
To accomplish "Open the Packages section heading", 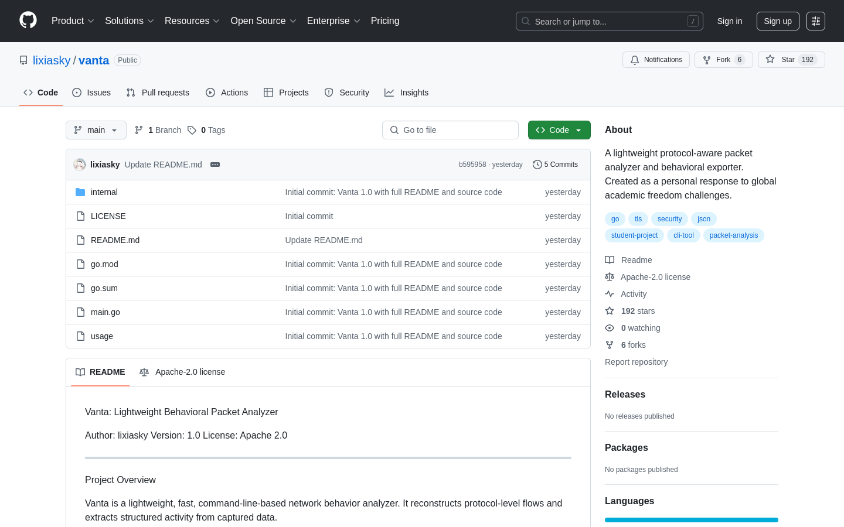I will pyautogui.click(x=626, y=448).
